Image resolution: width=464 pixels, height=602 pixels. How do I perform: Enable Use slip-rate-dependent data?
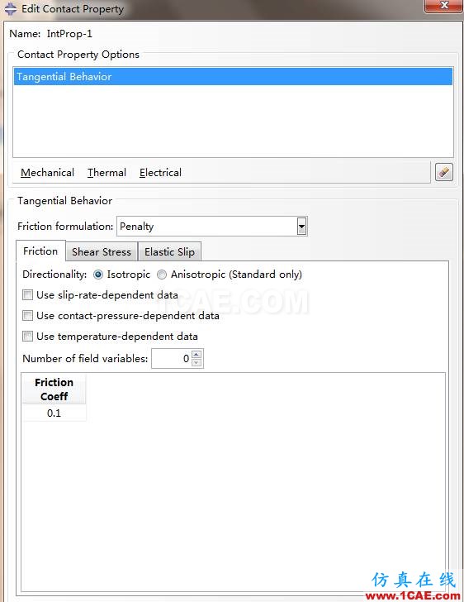pos(27,295)
